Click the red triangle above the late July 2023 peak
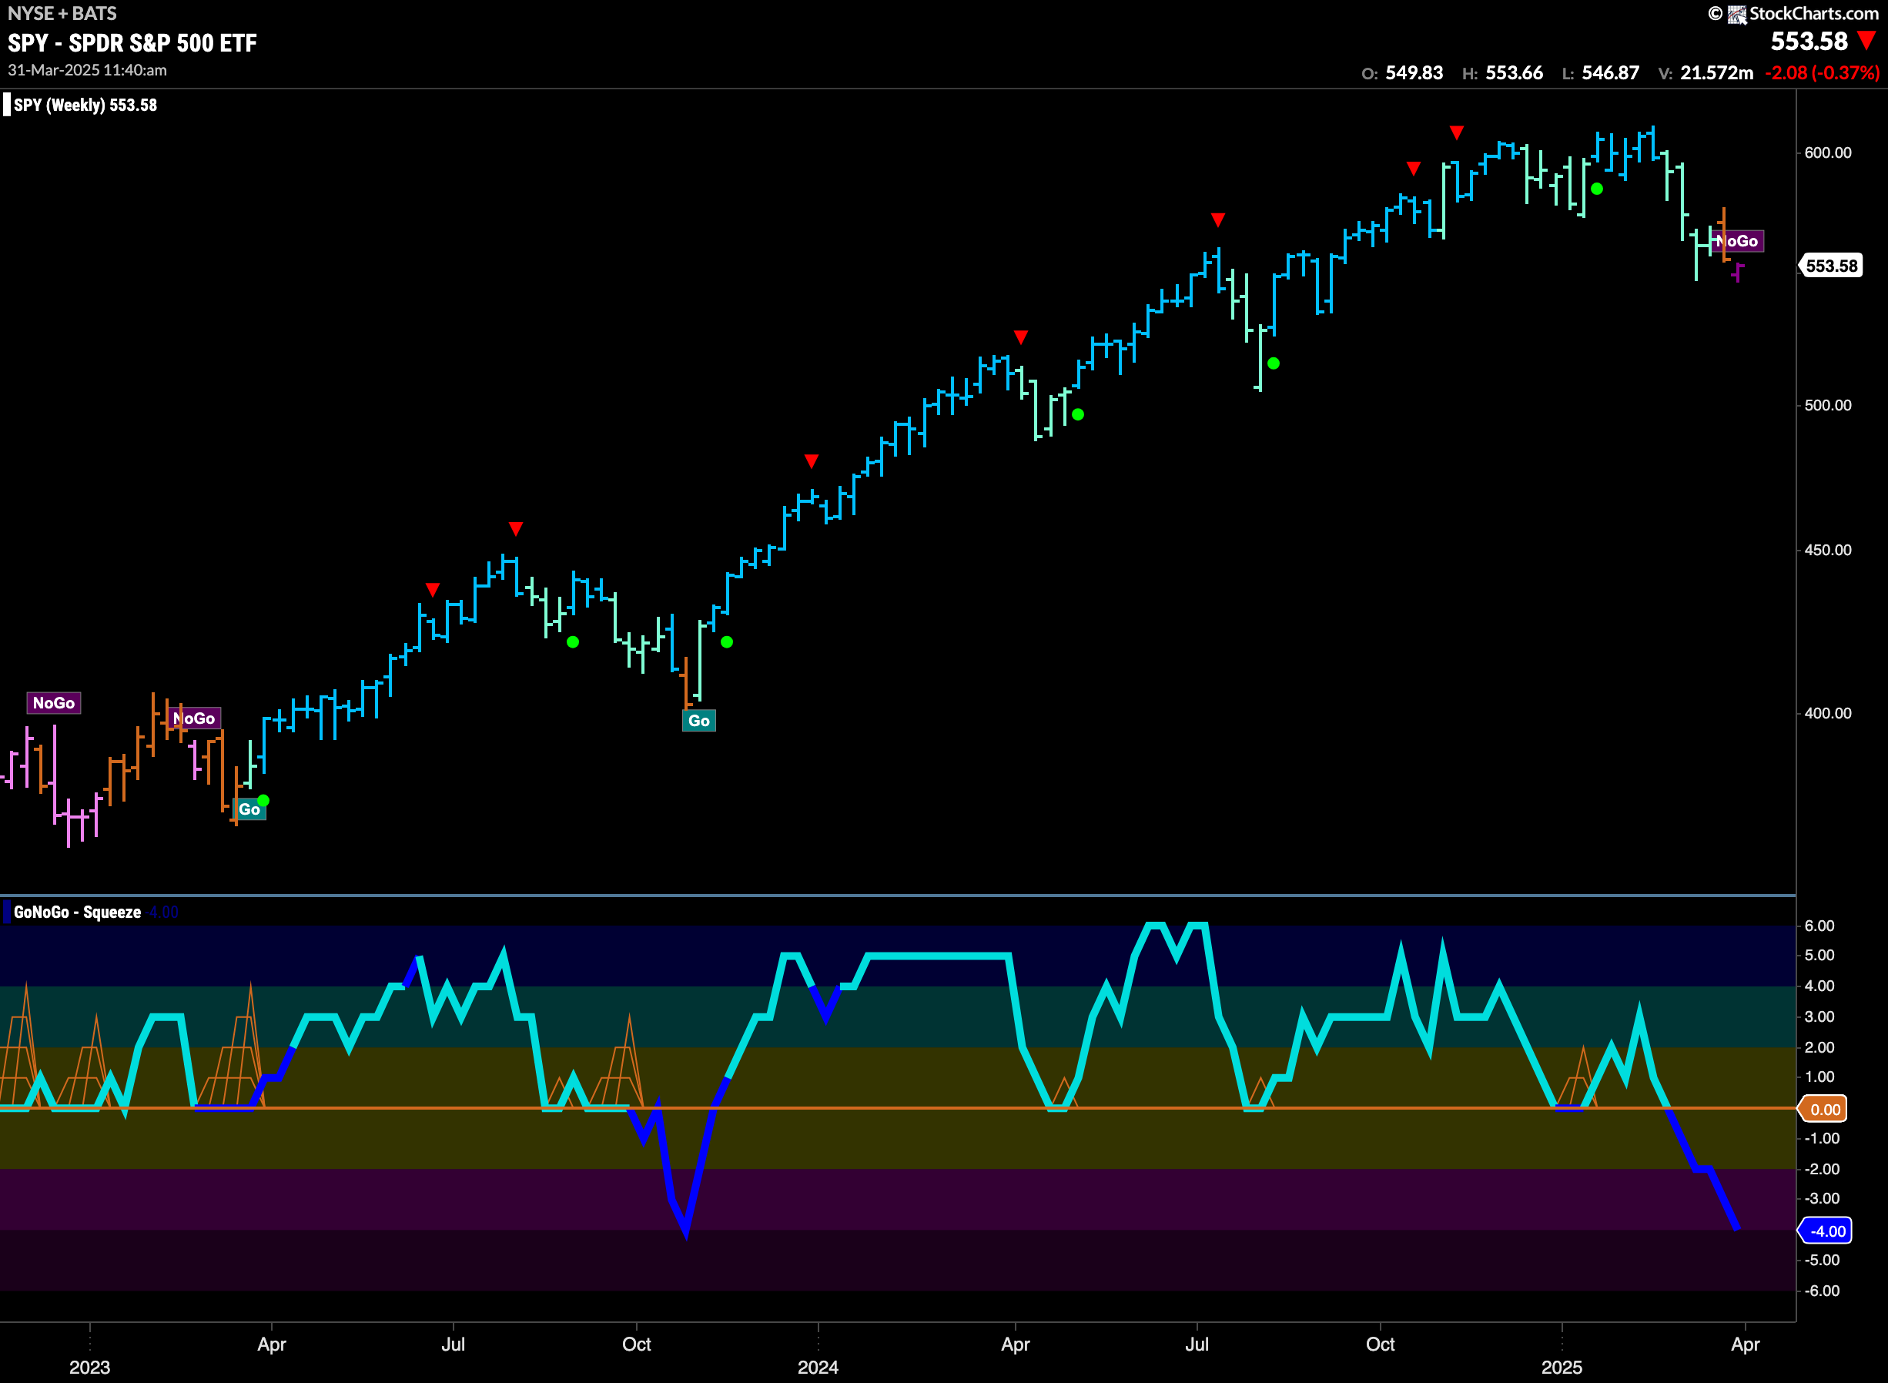This screenshot has height=1383, width=1888. pyautogui.click(x=516, y=528)
